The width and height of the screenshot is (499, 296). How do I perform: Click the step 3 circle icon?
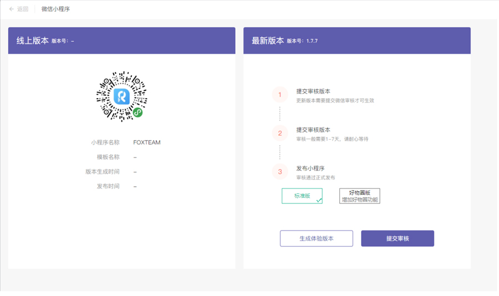tap(280, 172)
